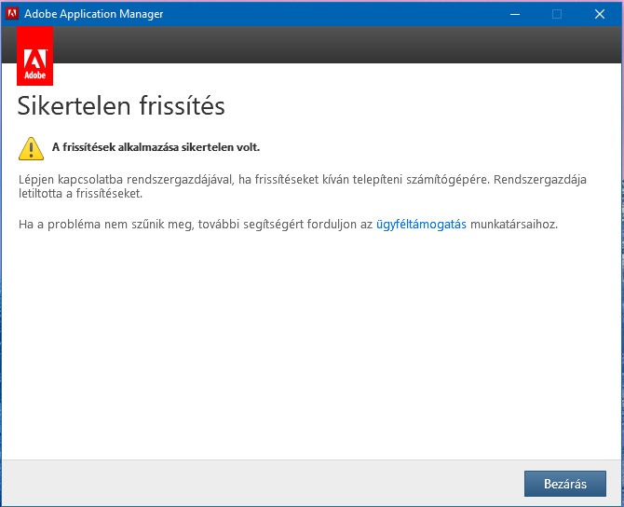The image size is (624, 507).
Task: Click the gray footer bar left of Bezárás
Action: click(261, 483)
